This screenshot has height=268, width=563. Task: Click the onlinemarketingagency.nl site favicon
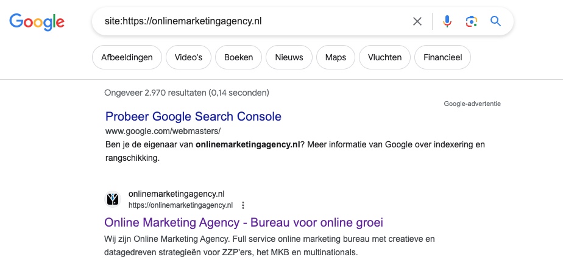coord(113,199)
